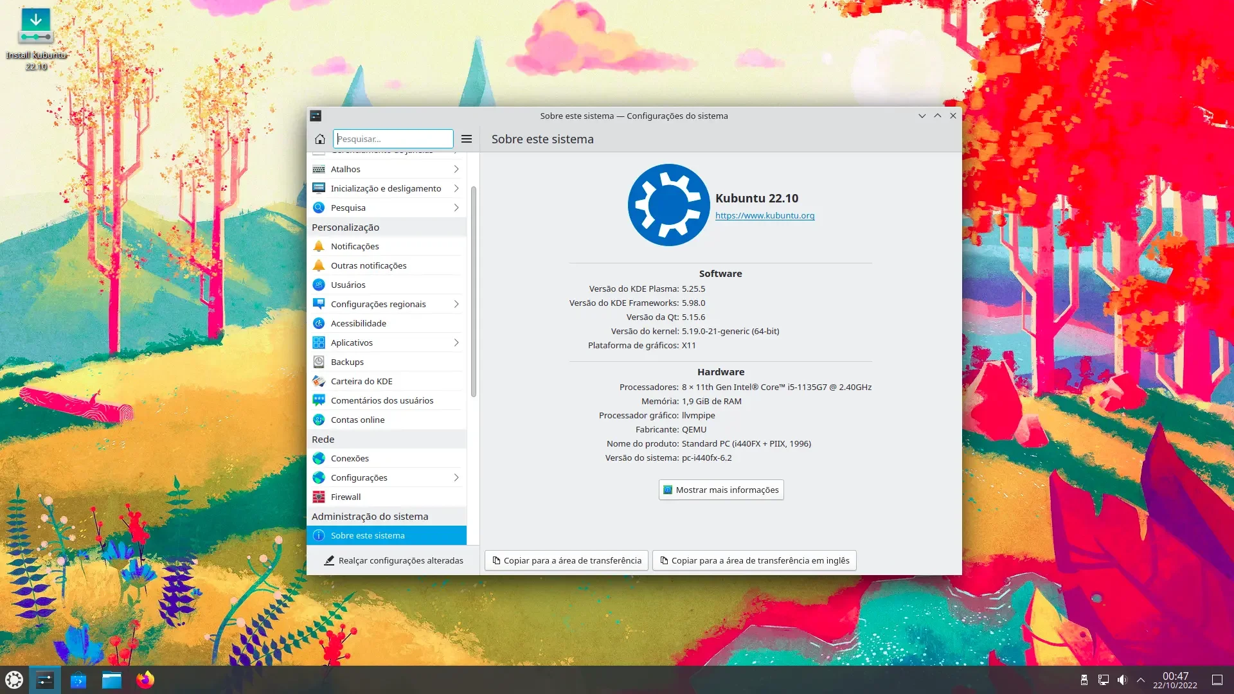The image size is (1234, 694).
Task: Click the window menu icon in title bar
Action: click(316, 116)
